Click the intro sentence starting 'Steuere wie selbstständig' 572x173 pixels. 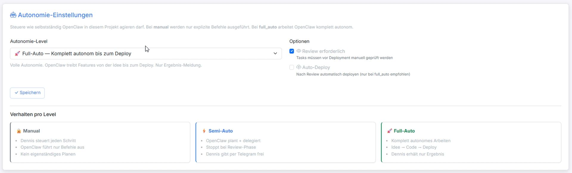point(182,27)
